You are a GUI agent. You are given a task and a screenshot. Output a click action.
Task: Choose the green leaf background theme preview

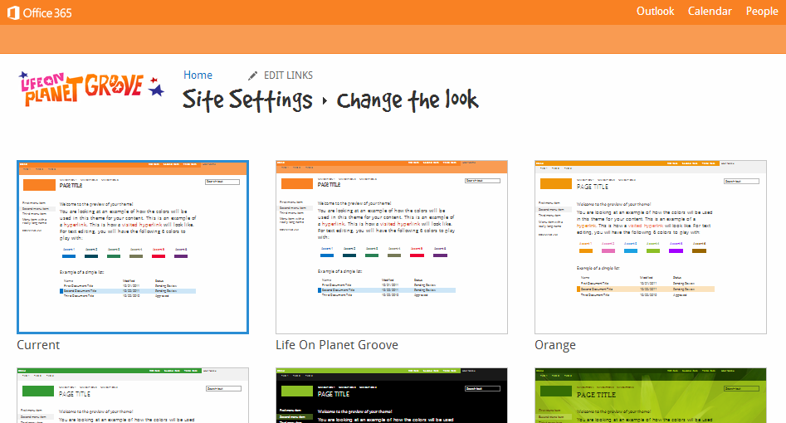pos(651,396)
